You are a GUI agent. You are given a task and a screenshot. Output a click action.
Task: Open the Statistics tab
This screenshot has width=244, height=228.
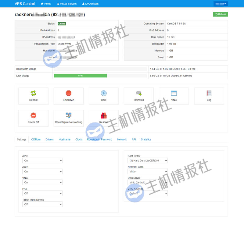[146, 139]
